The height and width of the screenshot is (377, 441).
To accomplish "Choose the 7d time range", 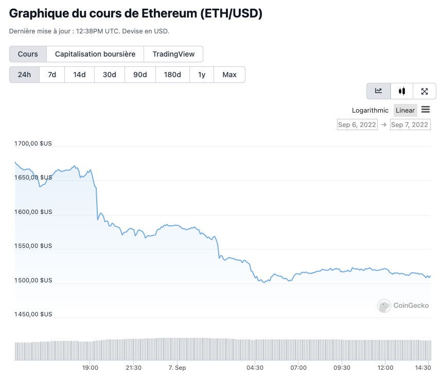I will coord(52,75).
